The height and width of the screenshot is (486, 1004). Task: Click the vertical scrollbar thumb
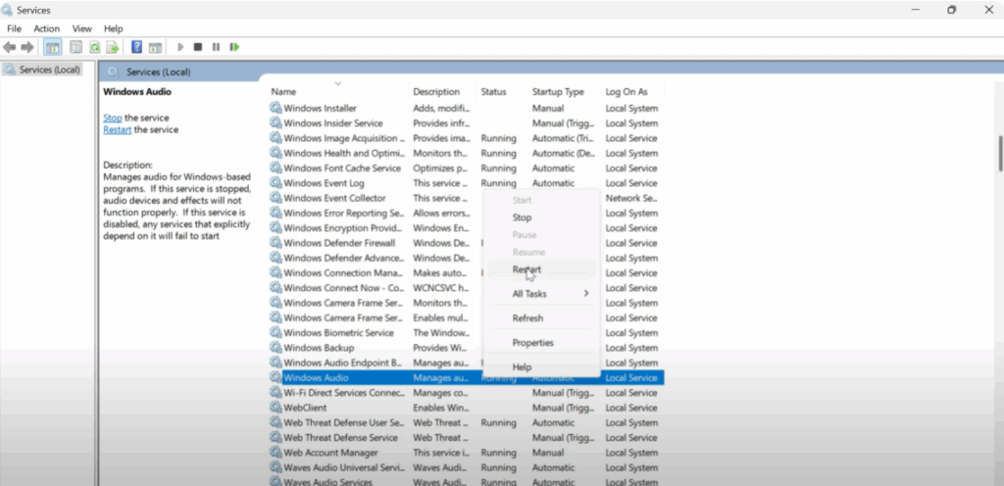pos(999,152)
